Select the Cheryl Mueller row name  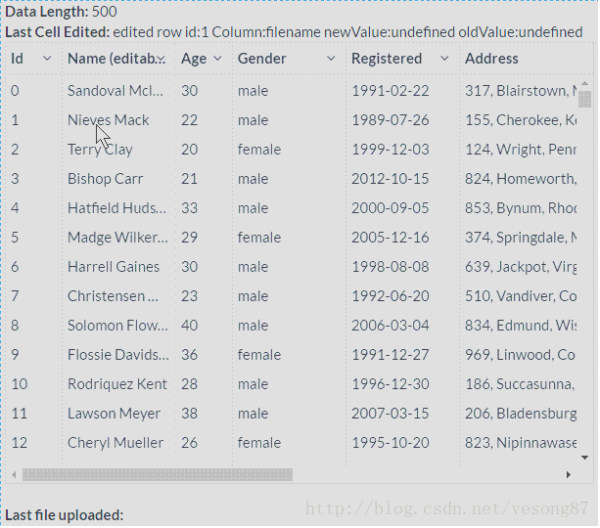tap(115, 443)
